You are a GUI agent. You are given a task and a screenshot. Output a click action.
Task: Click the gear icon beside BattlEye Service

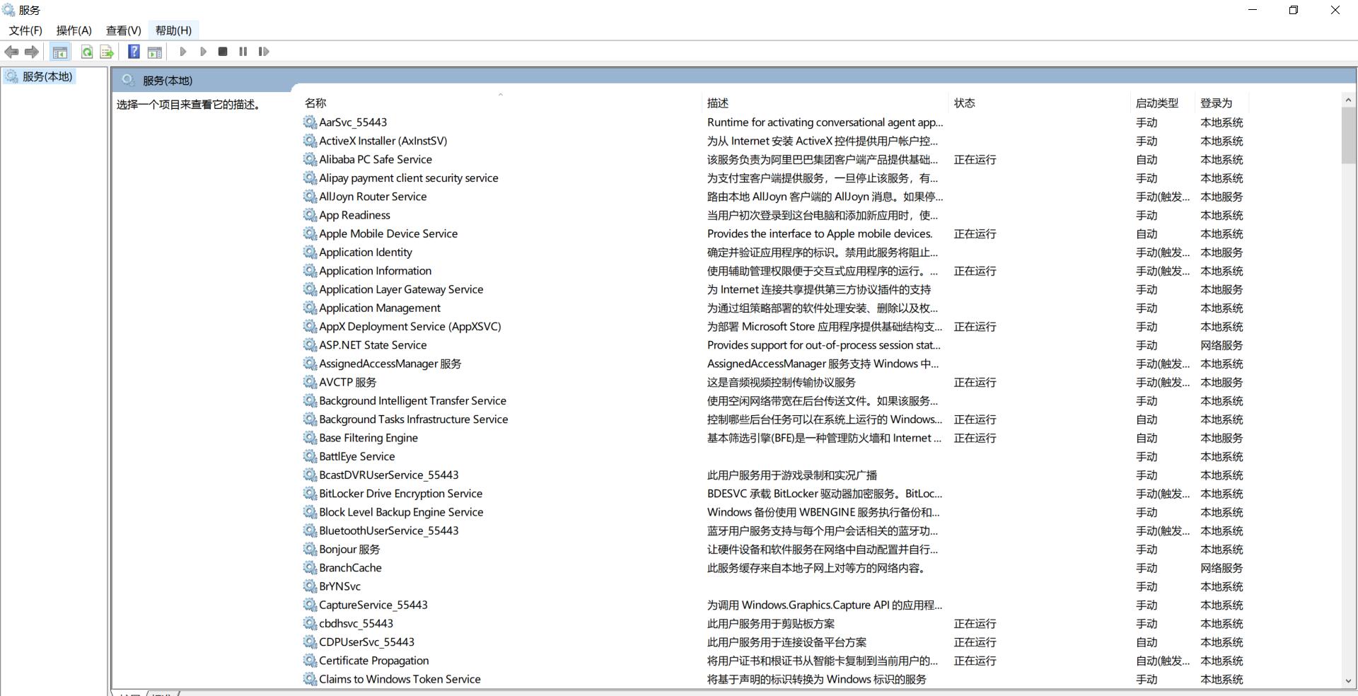[x=310, y=456]
